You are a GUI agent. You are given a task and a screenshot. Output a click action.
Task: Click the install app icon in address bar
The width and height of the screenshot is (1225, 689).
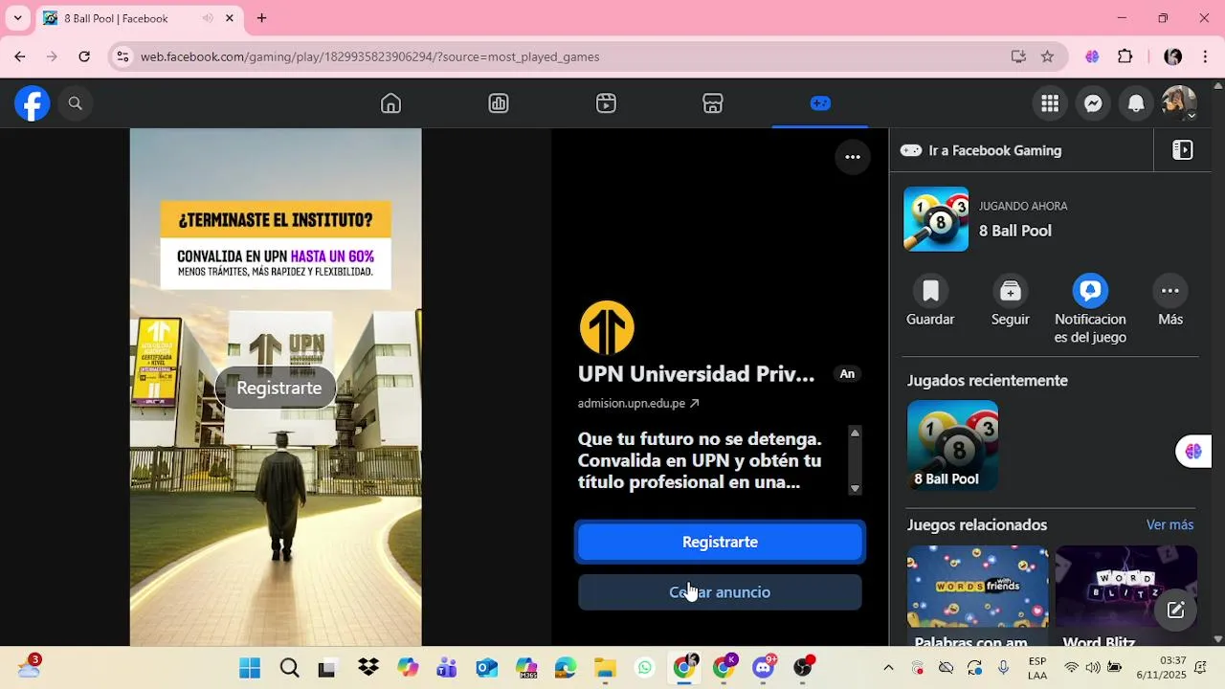(x=1018, y=56)
